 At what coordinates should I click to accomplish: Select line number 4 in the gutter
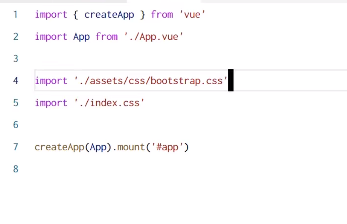click(x=16, y=81)
